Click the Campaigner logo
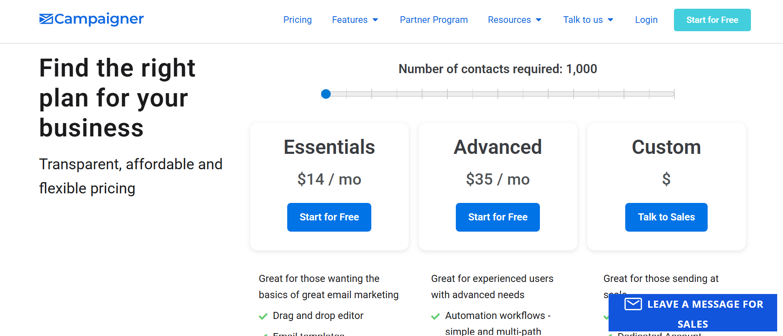The height and width of the screenshot is (336, 783). [x=92, y=19]
